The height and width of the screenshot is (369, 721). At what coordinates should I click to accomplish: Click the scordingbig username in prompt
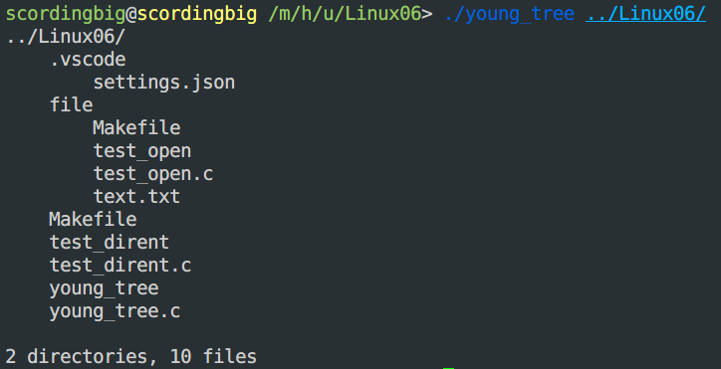pyautogui.click(x=66, y=15)
